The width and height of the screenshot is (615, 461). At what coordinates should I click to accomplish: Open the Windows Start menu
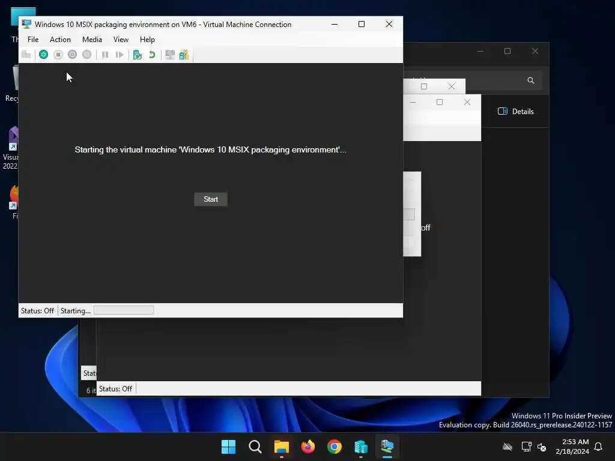coord(228,447)
